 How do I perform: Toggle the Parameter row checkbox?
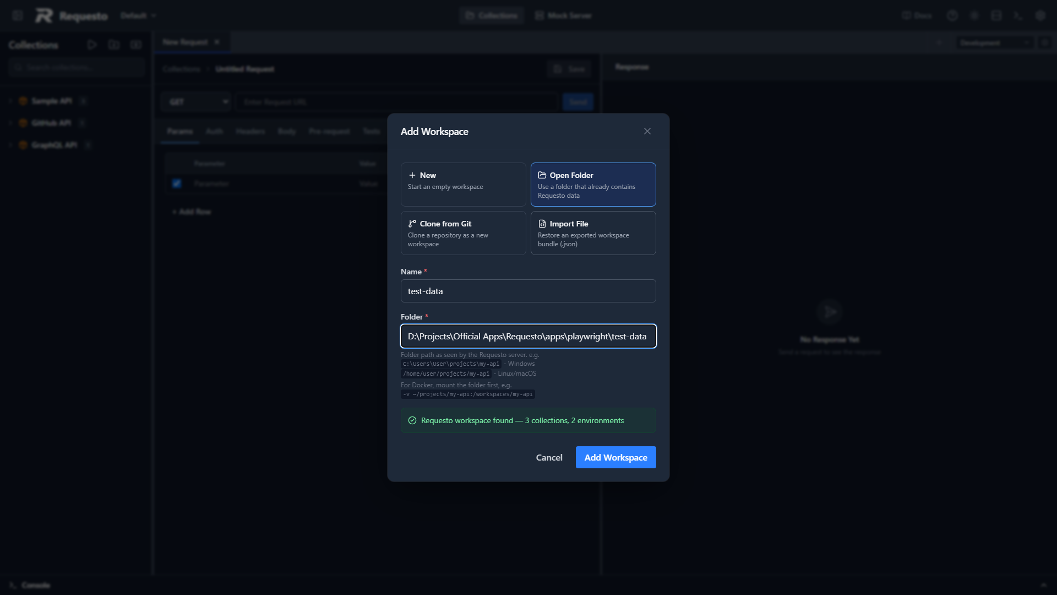[x=177, y=183]
